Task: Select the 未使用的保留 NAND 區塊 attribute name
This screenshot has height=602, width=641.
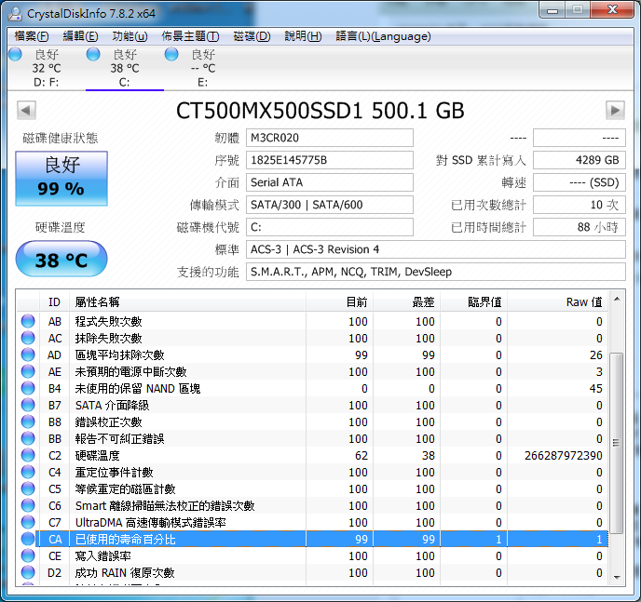Action: click(138, 389)
